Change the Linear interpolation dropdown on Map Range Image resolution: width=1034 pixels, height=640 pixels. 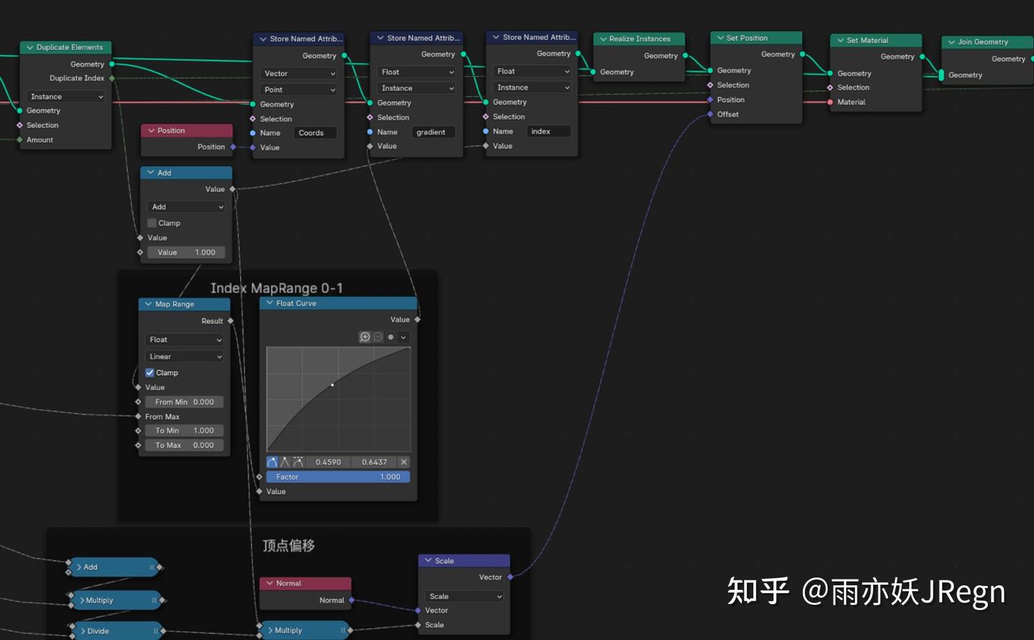coord(184,356)
